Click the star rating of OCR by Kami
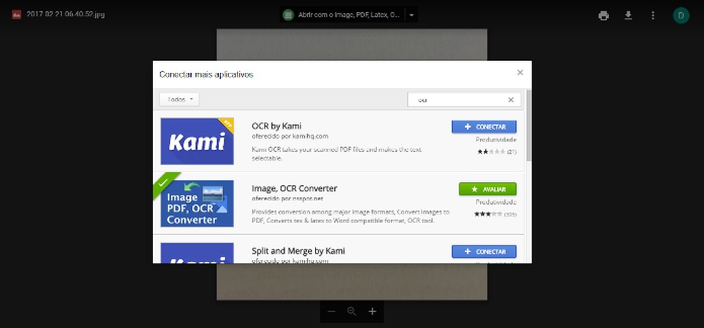This screenshot has height=328, width=704. pyautogui.click(x=492, y=152)
